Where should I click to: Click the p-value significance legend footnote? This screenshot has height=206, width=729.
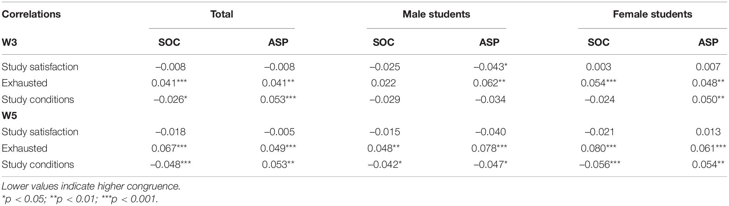pyautogui.click(x=80, y=199)
